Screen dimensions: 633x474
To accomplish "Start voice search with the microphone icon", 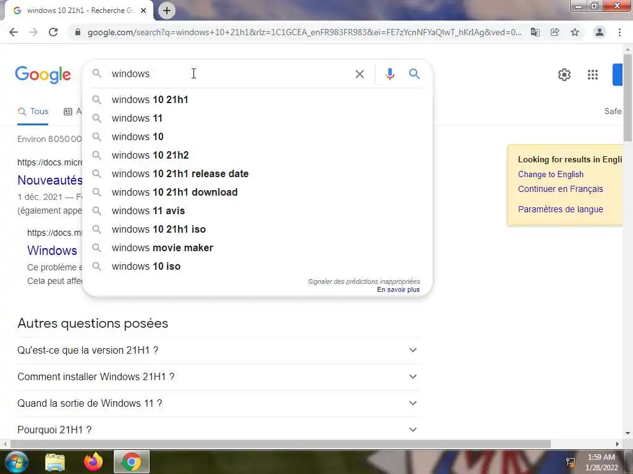I will 390,74.
